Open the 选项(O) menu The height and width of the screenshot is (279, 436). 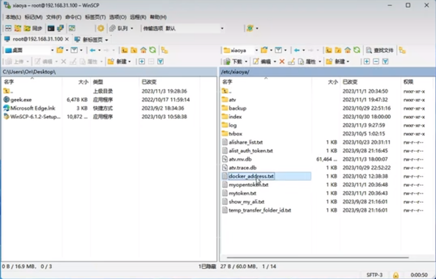pyautogui.click(x=118, y=17)
